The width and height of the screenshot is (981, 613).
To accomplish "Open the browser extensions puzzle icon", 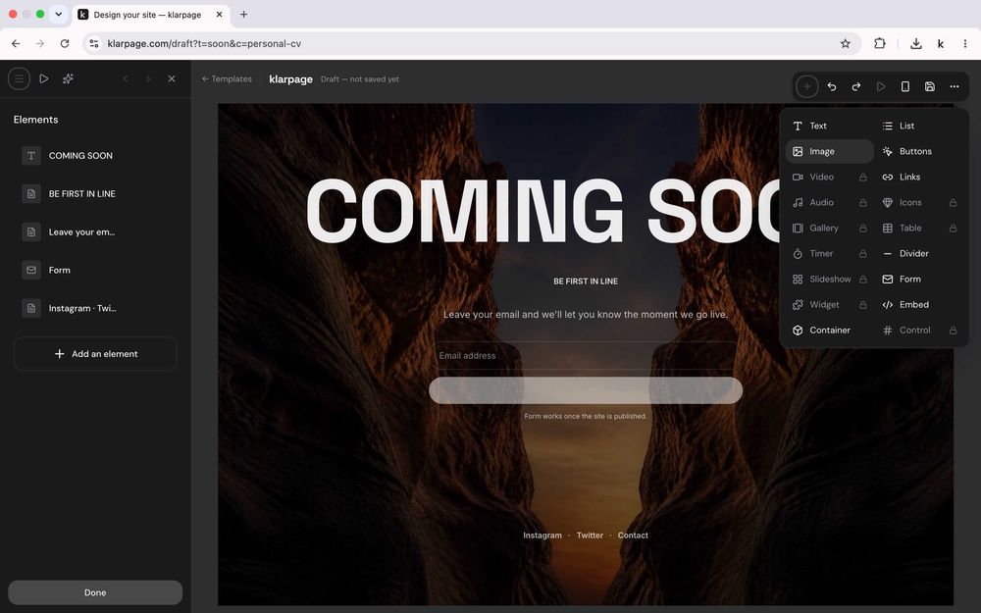I will pos(880,44).
